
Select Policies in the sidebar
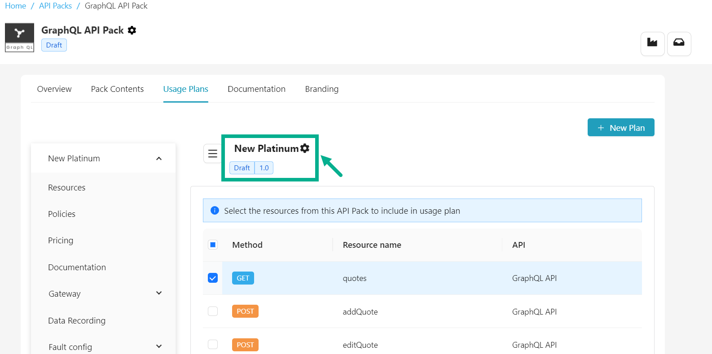pos(62,214)
